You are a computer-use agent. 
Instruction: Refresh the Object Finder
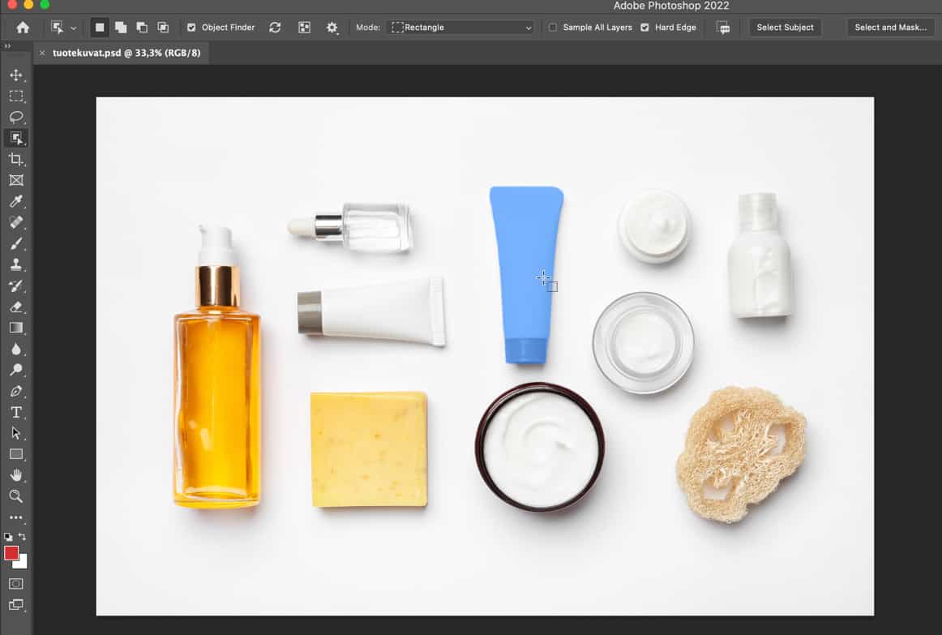(x=275, y=28)
